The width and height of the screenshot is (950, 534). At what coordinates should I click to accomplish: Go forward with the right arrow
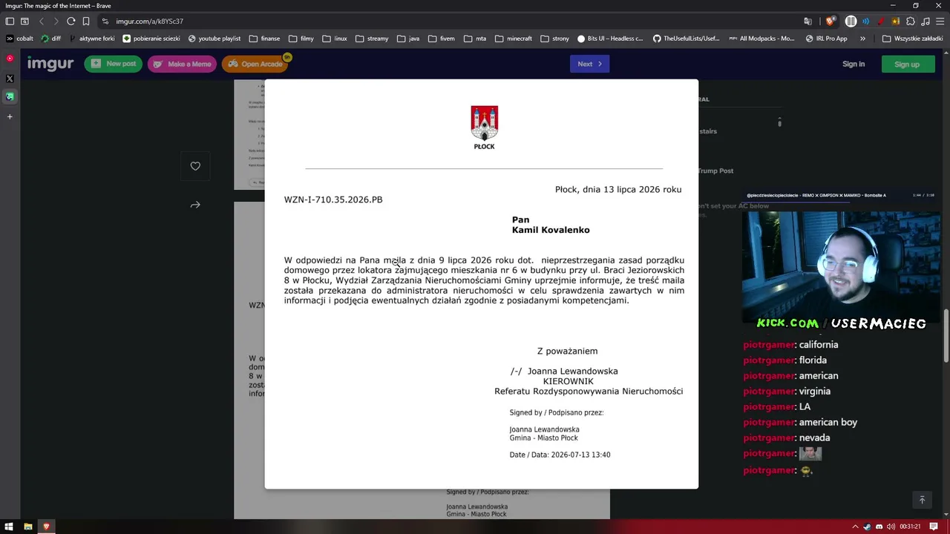56,22
